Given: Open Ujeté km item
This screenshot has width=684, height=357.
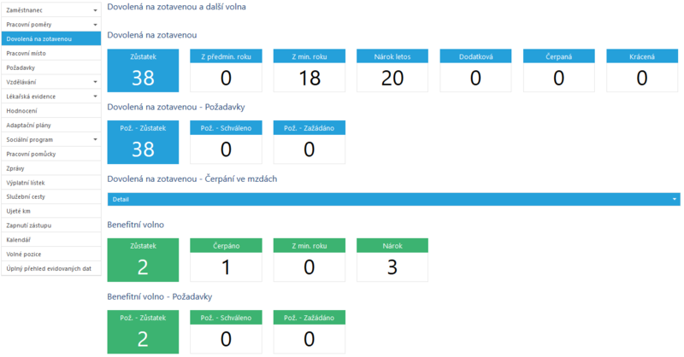Looking at the screenshot, I should 51,211.
